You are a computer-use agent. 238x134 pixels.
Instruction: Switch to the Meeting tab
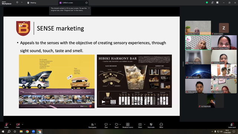[x=32, y=3]
